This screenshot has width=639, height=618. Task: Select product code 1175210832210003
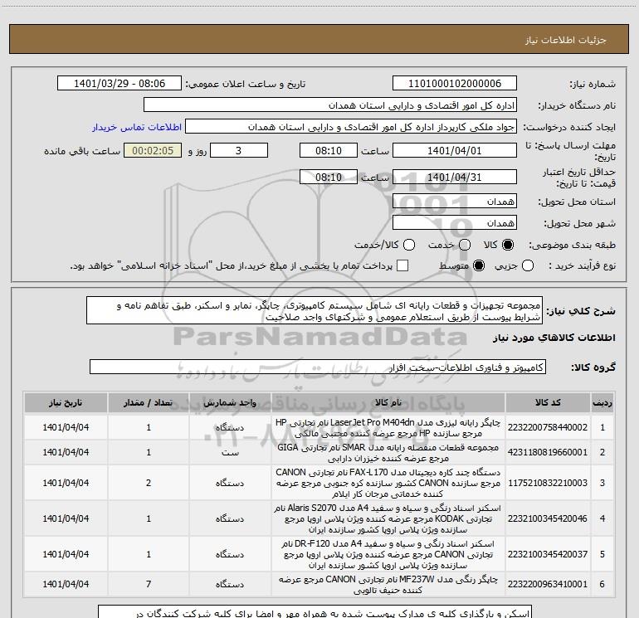click(548, 483)
